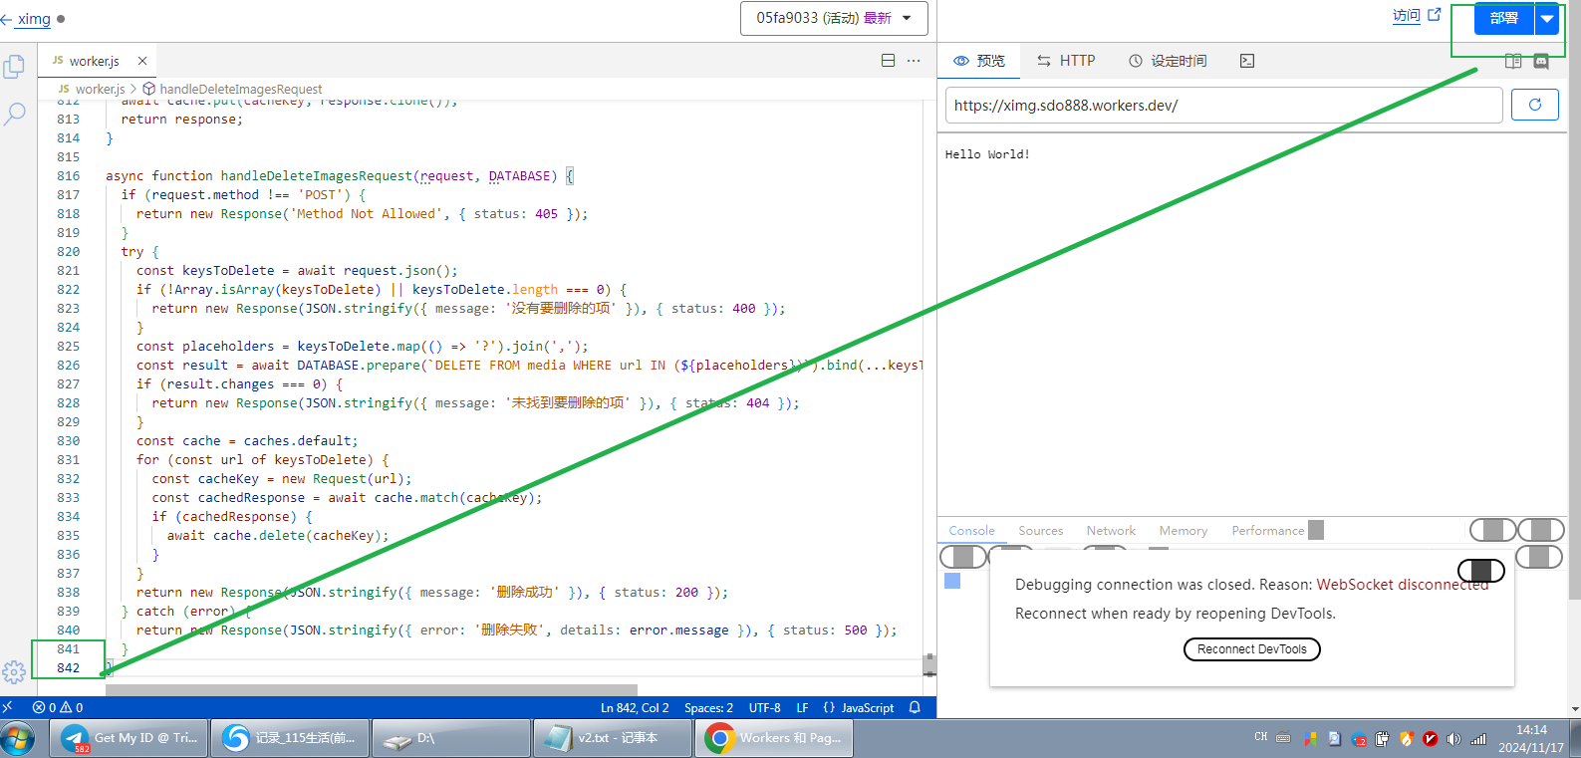Click the 部署 deploy button
The width and height of the screenshot is (1581, 758).
[1504, 18]
